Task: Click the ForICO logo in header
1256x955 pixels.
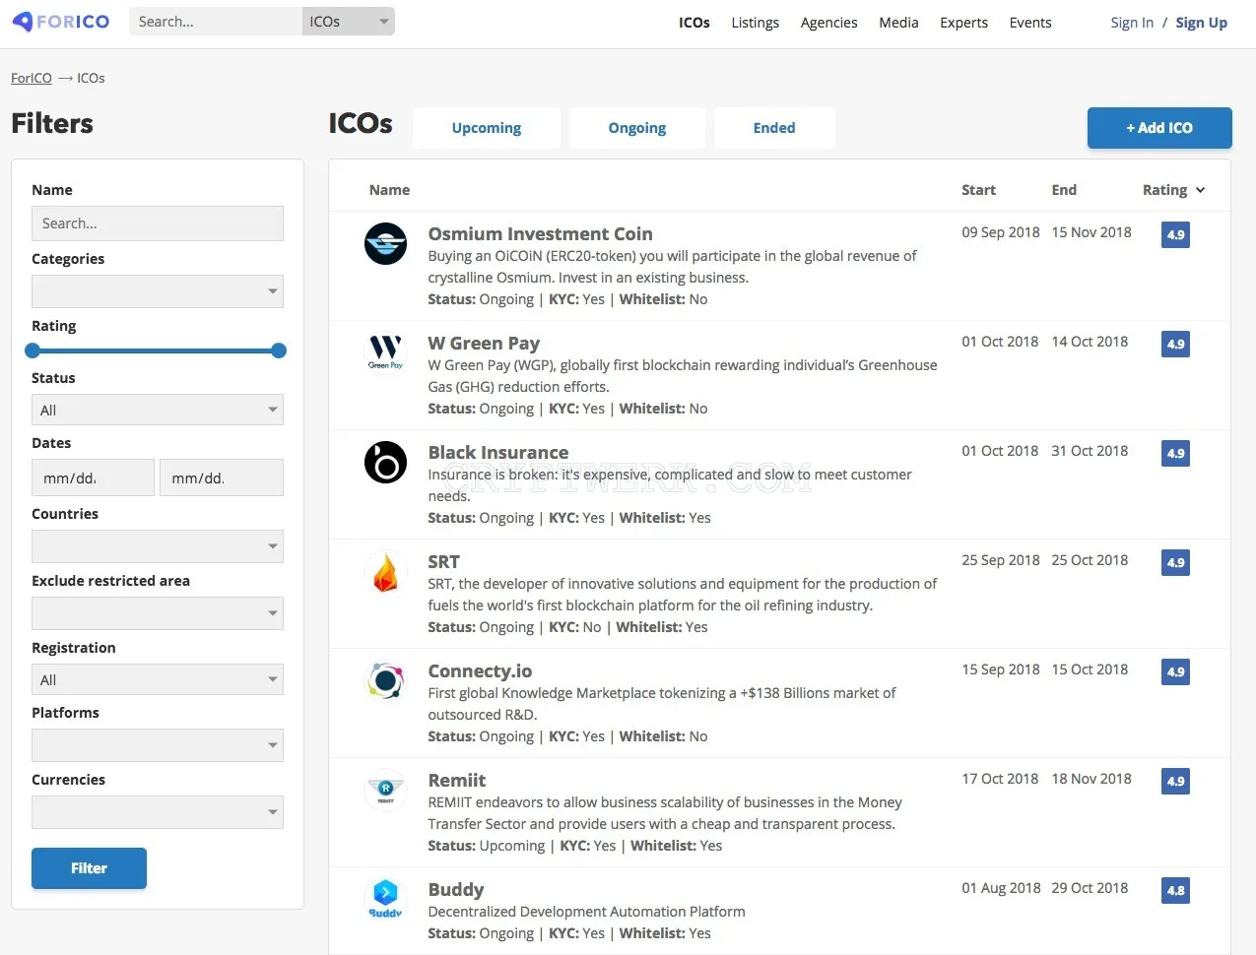Action: pyautogui.click(x=61, y=22)
